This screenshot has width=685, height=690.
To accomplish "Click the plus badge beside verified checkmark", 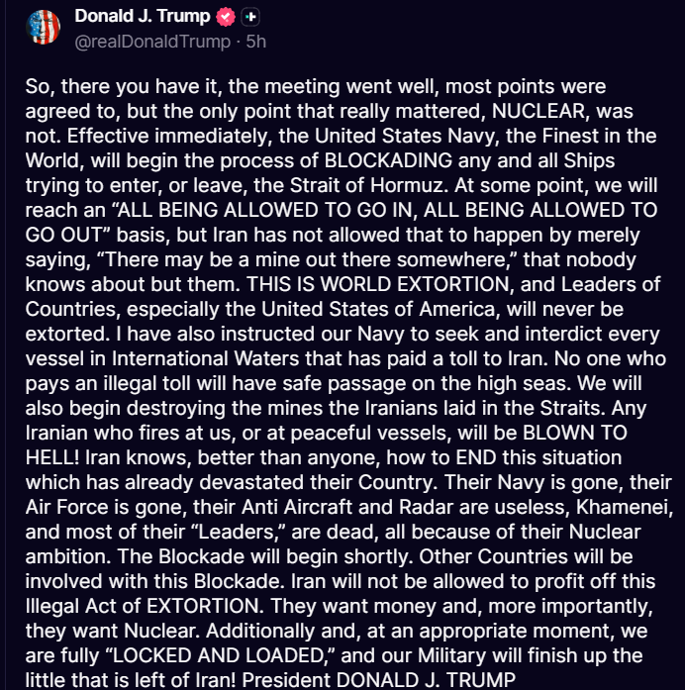I will coord(250,18).
